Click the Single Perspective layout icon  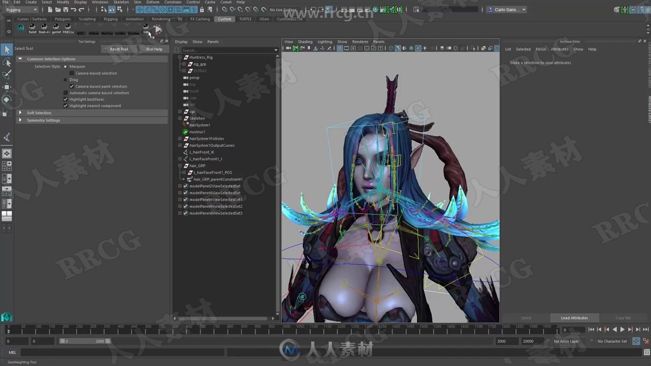[x=7, y=153]
